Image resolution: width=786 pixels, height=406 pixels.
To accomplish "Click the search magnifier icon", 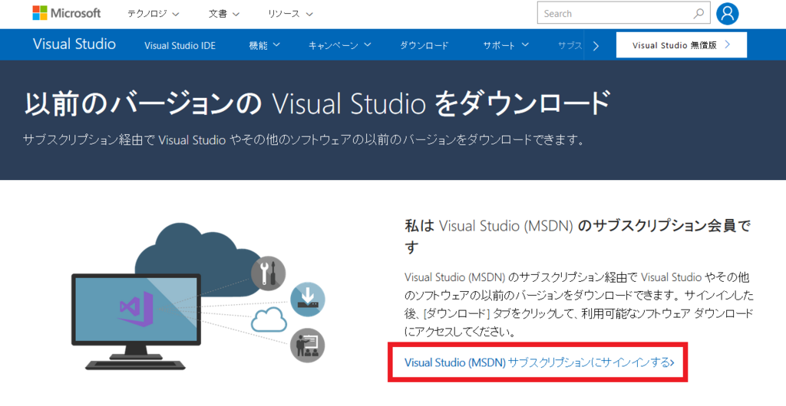I will 698,14.
